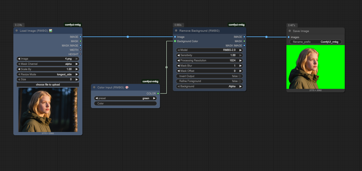Click MASK IMAGE output port on Remove Background node
Image resolution: width=362 pixels, height=171 pixels.
click(244, 46)
